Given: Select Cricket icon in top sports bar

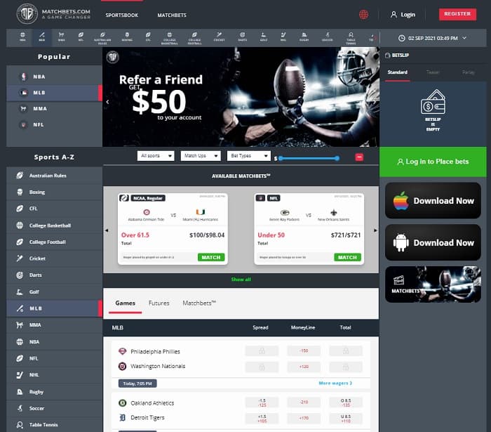Looking at the screenshot, I should click(x=219, y=37).
